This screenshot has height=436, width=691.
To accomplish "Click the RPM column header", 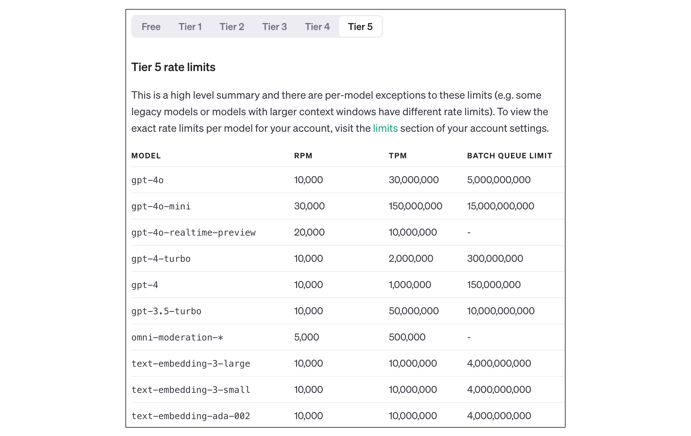I will [x=303, y=156].
